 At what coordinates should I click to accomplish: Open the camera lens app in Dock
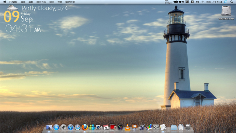(x=120, y=127)
